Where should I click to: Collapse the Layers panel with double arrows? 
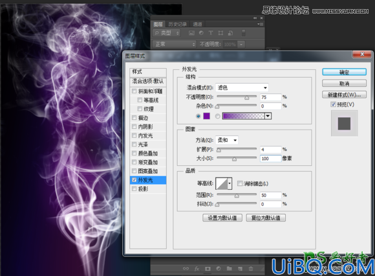tap(255, 18)
